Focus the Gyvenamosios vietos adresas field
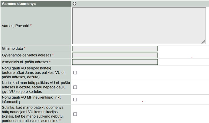The height and width of the screenshot is (123, 209). [x=115, y=55]
